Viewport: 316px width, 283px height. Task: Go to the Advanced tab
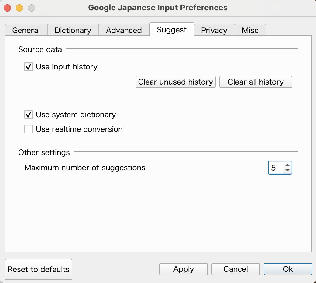[x=124, y=30]
